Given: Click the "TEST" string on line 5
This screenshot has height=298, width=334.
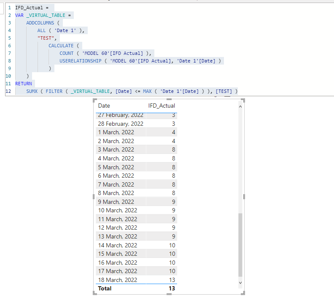Looking at the screenshot, I should point(46,38).
